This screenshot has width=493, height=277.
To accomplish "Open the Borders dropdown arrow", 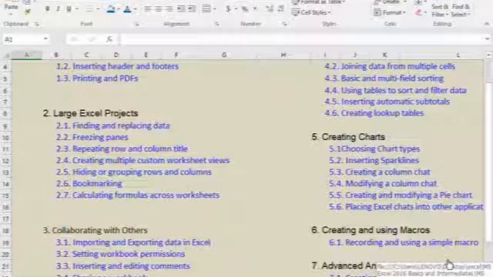I will click(98, 8).
